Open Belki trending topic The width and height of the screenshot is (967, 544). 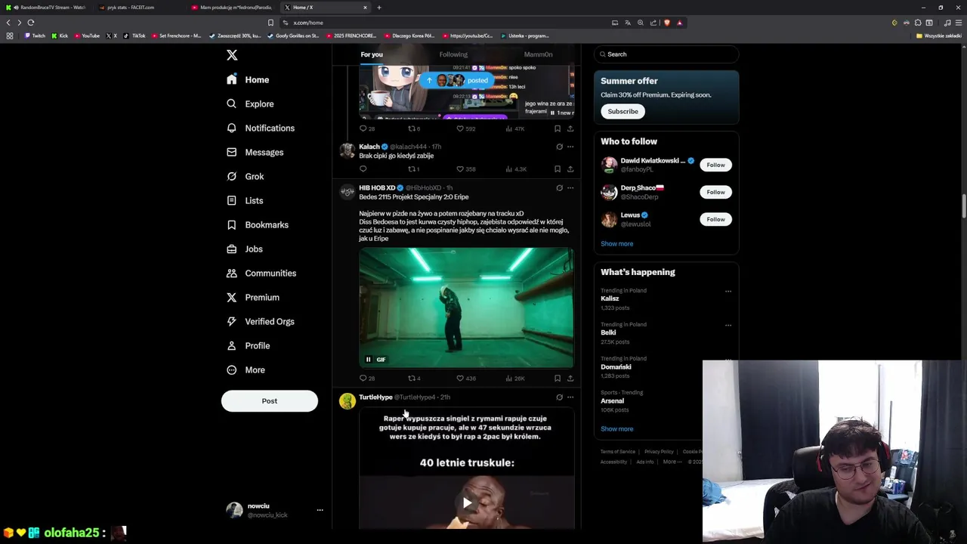click(x=608, y=332)
